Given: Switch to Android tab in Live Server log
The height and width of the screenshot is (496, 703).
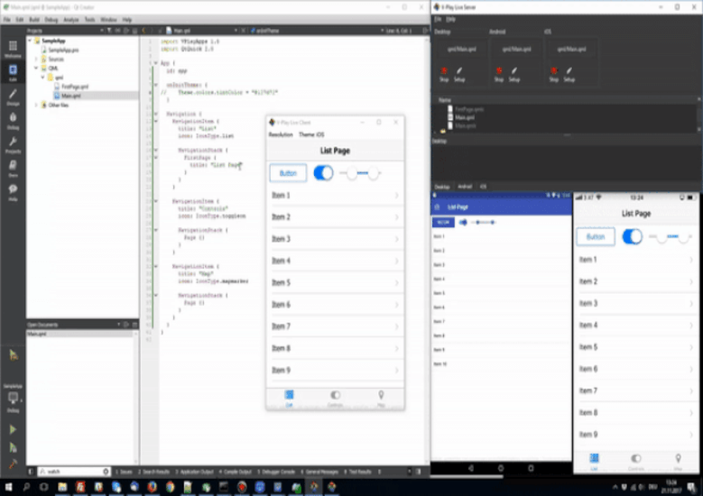Looking at the screenshot, I should (x=465, y=187).
